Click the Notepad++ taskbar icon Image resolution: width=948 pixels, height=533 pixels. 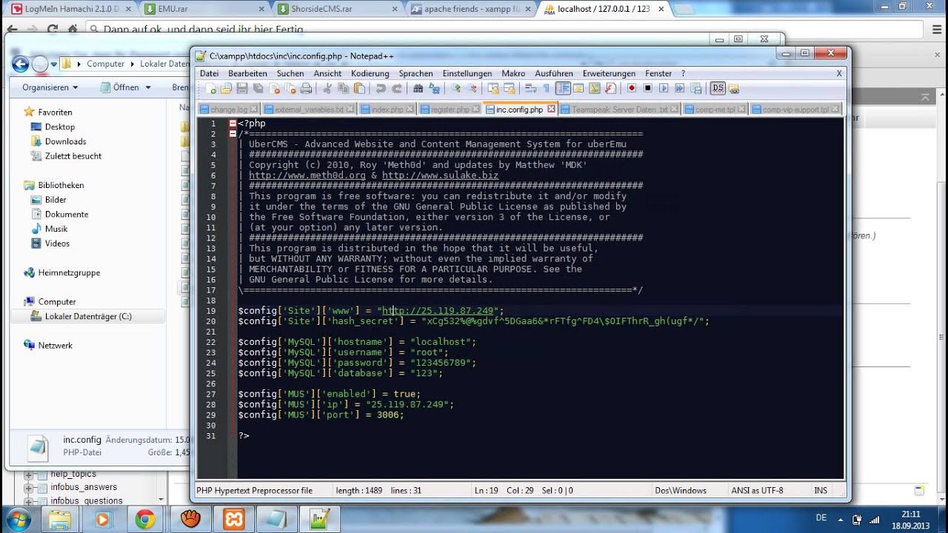coord(321,519)
